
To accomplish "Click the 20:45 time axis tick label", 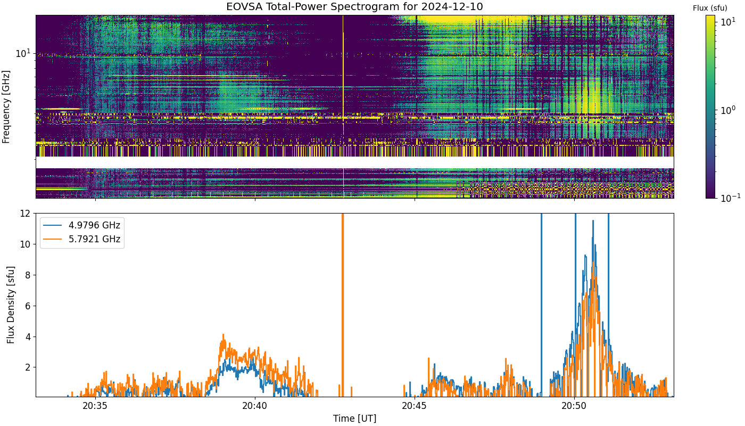I will [415, 406].
